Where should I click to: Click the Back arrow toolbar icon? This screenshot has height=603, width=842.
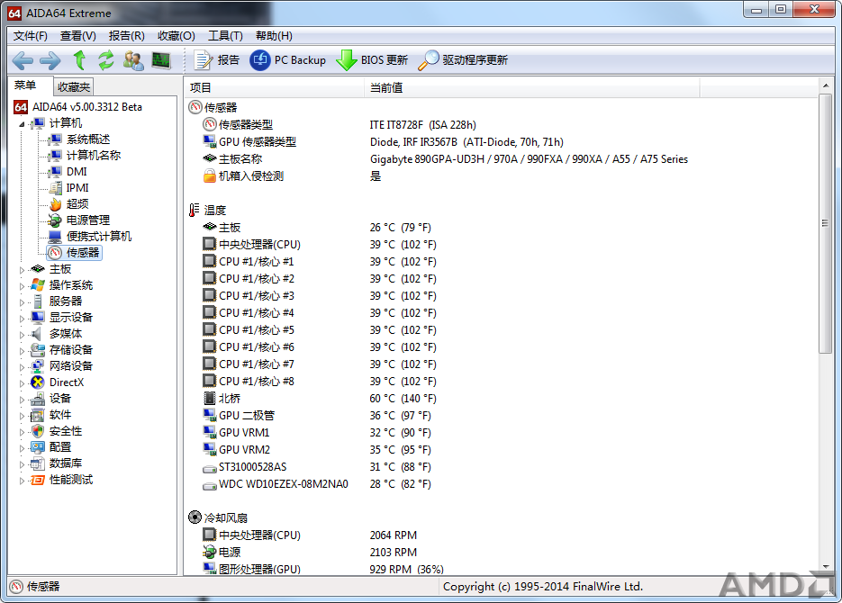click(x=23, y=60)
